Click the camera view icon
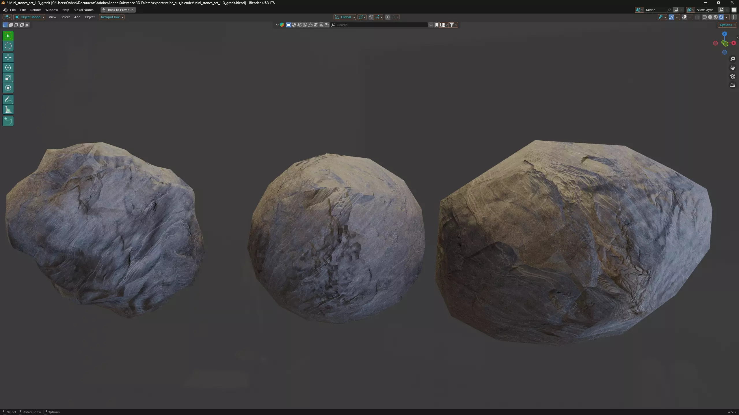Image resolution: width=739 pixels, height=415 pixels. (733, 76)
